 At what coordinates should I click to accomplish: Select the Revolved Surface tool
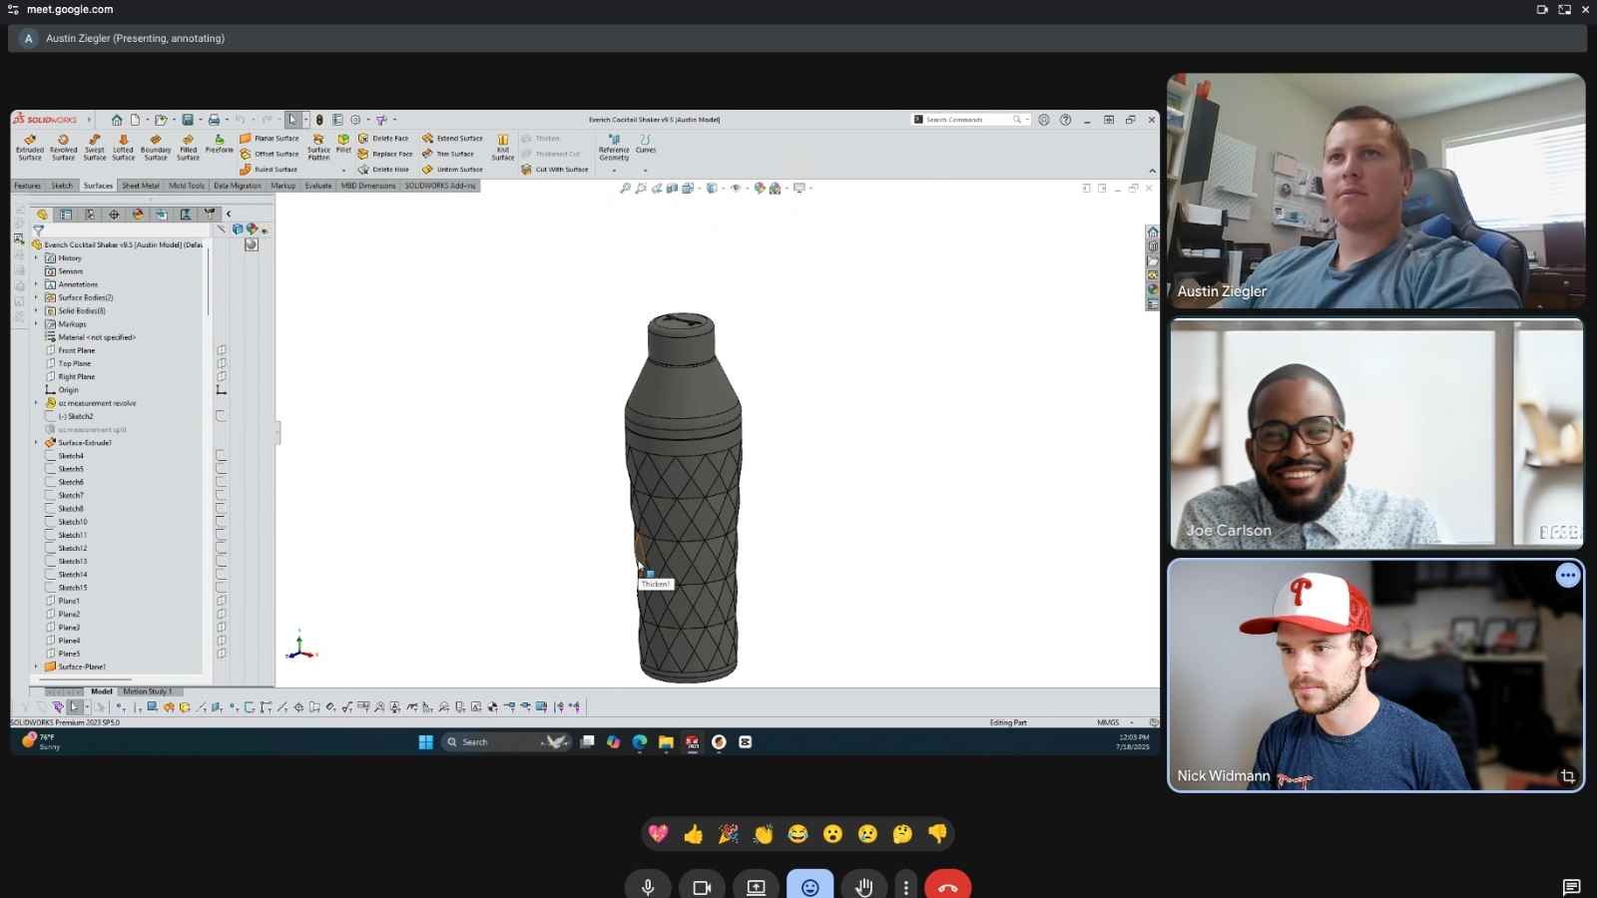click(x=63, y=147)
